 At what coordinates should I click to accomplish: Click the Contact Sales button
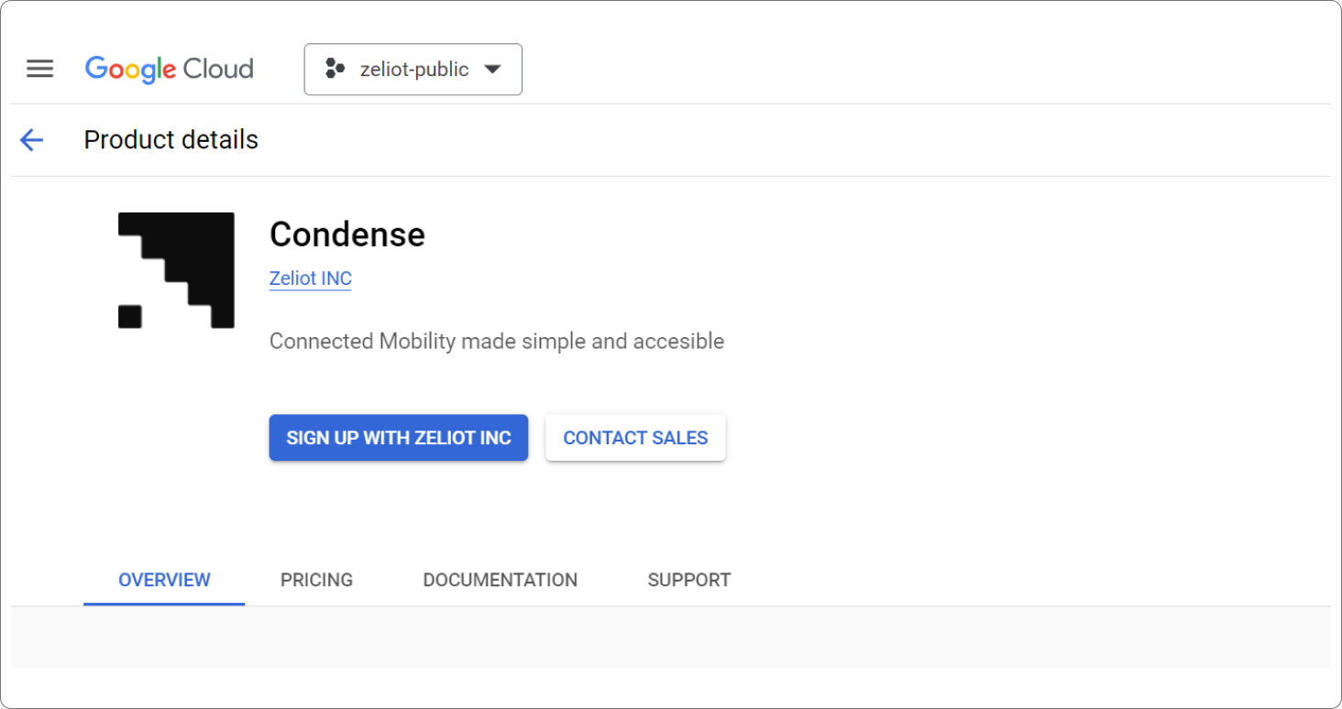[x=635, y=438]
